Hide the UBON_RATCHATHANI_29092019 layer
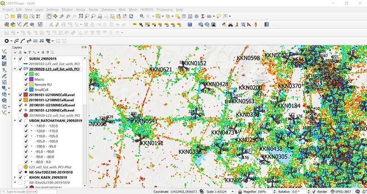Viewport: 367px width, 194px height. [x=20, y=121]
